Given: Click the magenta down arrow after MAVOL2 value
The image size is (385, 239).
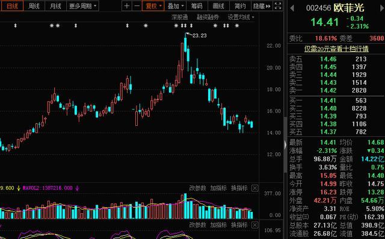Looking at the screenshot, I should click(77, 188).
